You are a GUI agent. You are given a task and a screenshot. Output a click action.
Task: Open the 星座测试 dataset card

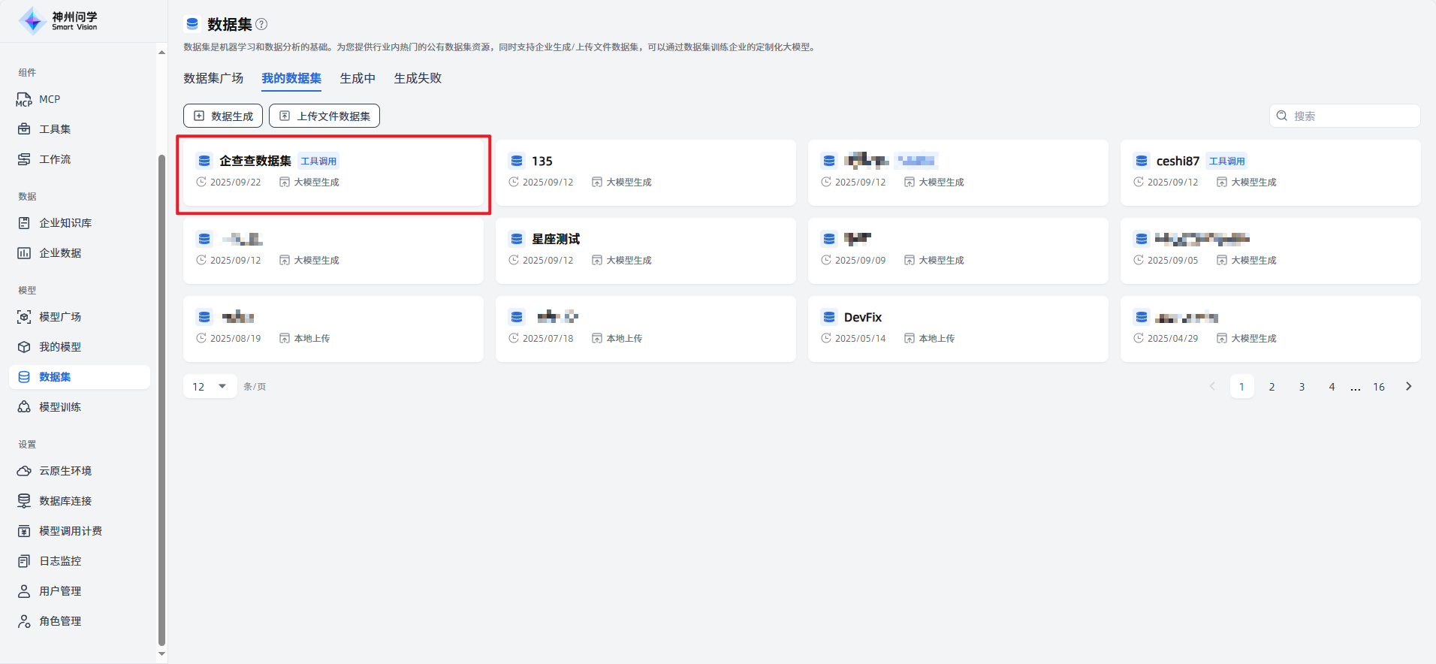(645, 250)
